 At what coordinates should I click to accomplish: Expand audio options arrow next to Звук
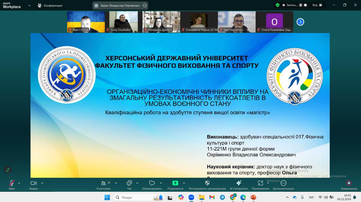(19, 183)
